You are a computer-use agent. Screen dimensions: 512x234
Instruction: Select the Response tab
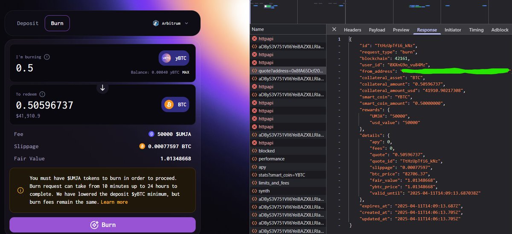tap(427, 30)
